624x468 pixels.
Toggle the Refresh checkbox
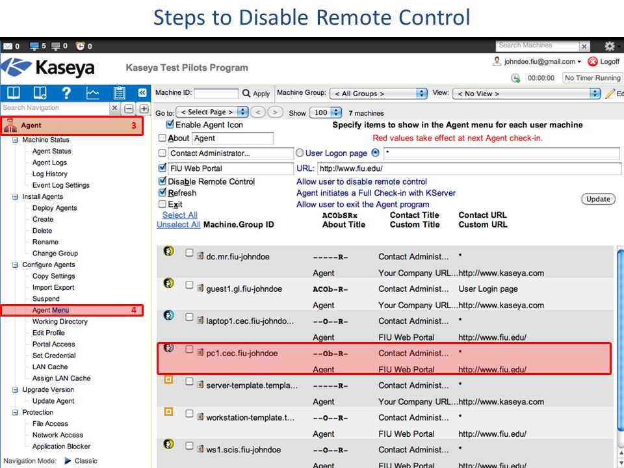coord(162,192)
